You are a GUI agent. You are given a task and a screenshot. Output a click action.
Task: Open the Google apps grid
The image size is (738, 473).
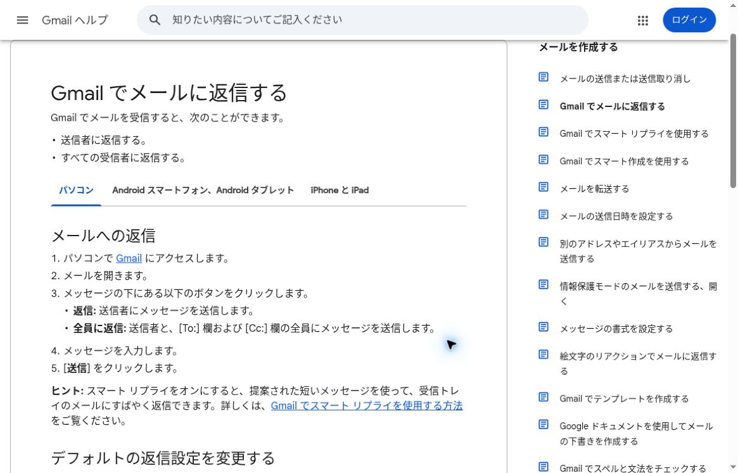[x=642, y=20]
